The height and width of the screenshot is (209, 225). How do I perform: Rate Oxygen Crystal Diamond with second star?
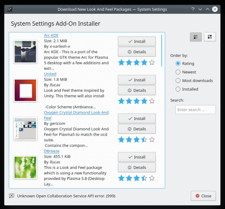129,140
